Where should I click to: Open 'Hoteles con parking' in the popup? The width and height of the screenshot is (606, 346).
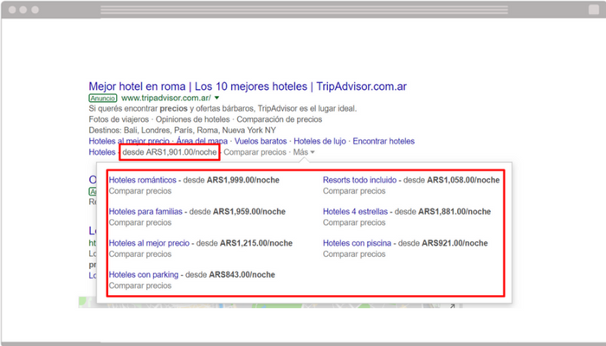[144, 274]
